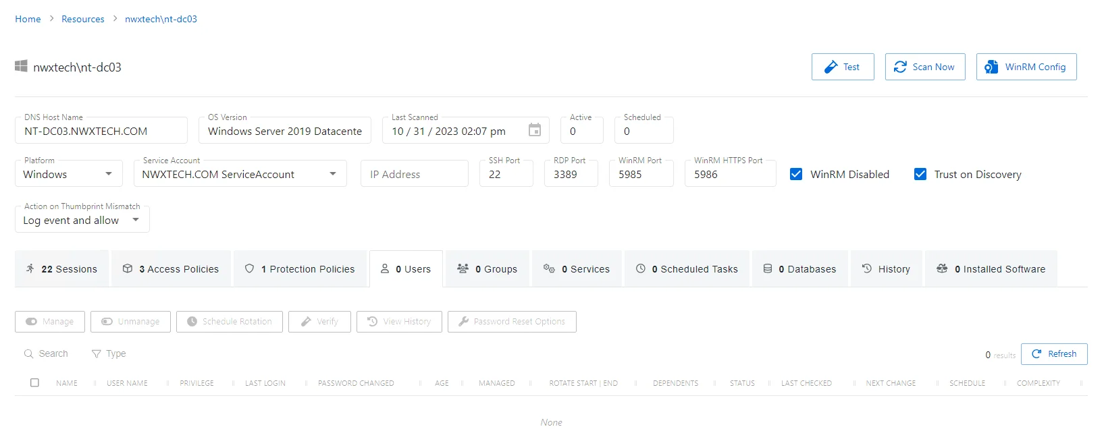Go to the 0 Groups tab
This screenshot has height=431, width=1104.
pyautogui.click(x=488, y=269)
